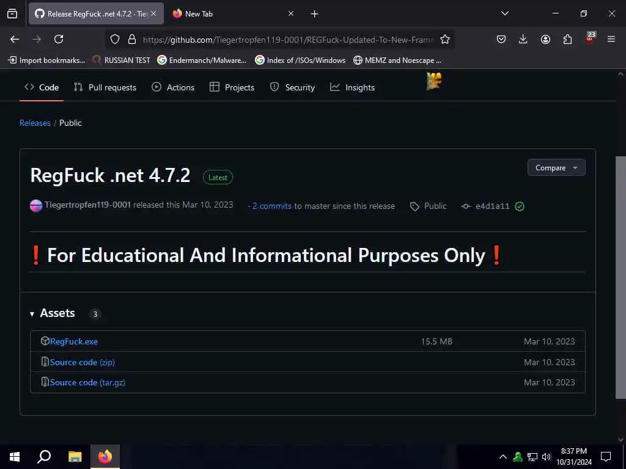Click the extension icon with 23 badge
The width and height of the screenshot is (626, 469).
[590, 38]
